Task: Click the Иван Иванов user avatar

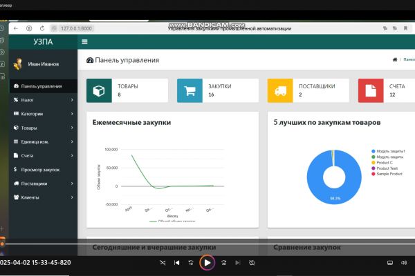Action: coord(18,64)
